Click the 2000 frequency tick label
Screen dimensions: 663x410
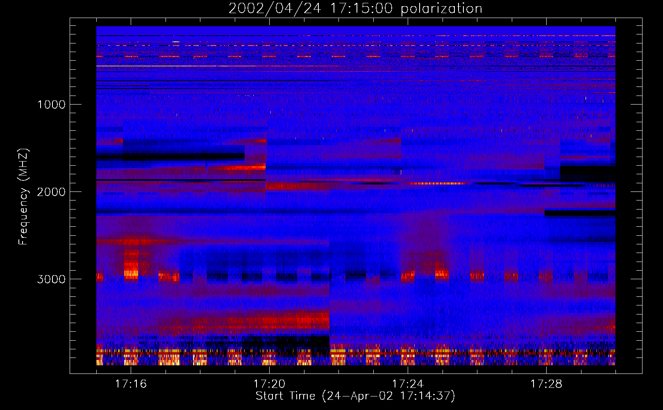[x=52, y=192]
